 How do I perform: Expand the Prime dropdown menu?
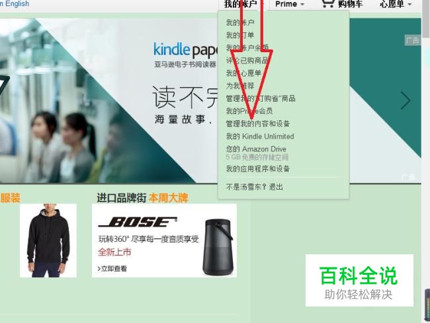point(290,4)
